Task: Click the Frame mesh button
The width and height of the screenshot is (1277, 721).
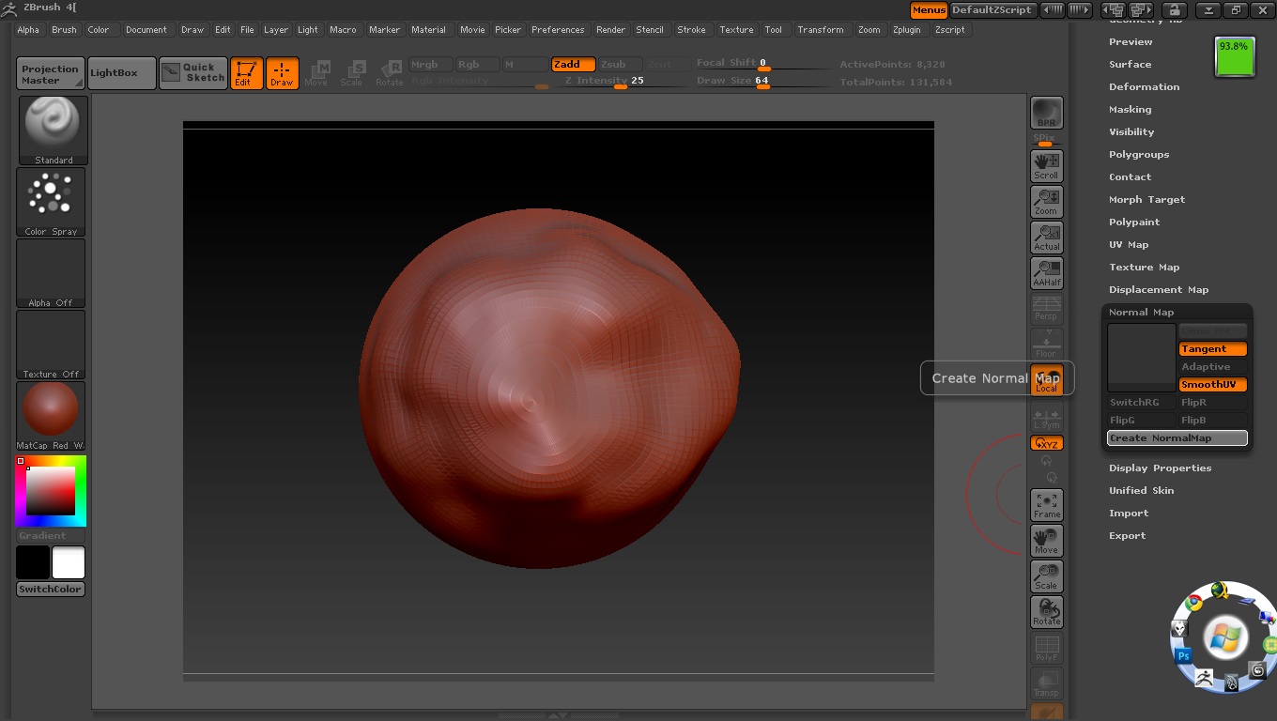Action: pos(1046,505)
